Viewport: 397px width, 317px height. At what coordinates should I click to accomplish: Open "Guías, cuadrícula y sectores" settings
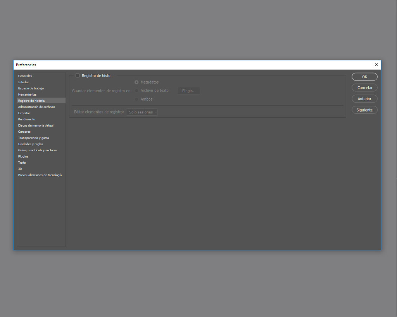click(37, 150)
